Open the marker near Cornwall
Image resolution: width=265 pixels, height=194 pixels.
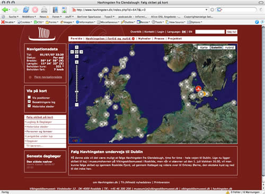pos(120,137)
